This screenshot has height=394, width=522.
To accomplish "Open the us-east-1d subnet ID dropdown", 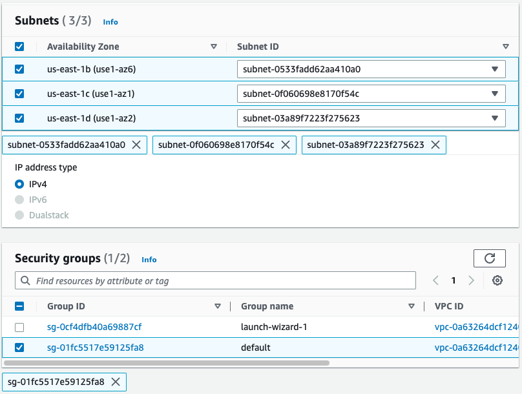I will tap(495, 118).
